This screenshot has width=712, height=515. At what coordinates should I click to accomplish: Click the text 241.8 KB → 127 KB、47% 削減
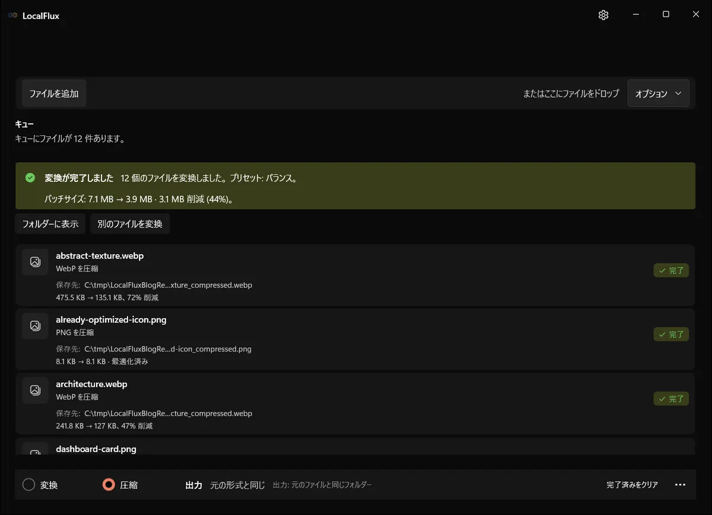click(104, 426)
